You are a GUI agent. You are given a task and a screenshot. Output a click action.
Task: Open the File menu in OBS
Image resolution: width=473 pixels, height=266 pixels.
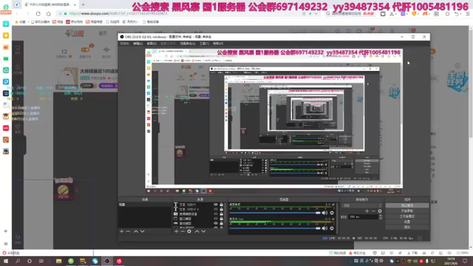[125, 43]
